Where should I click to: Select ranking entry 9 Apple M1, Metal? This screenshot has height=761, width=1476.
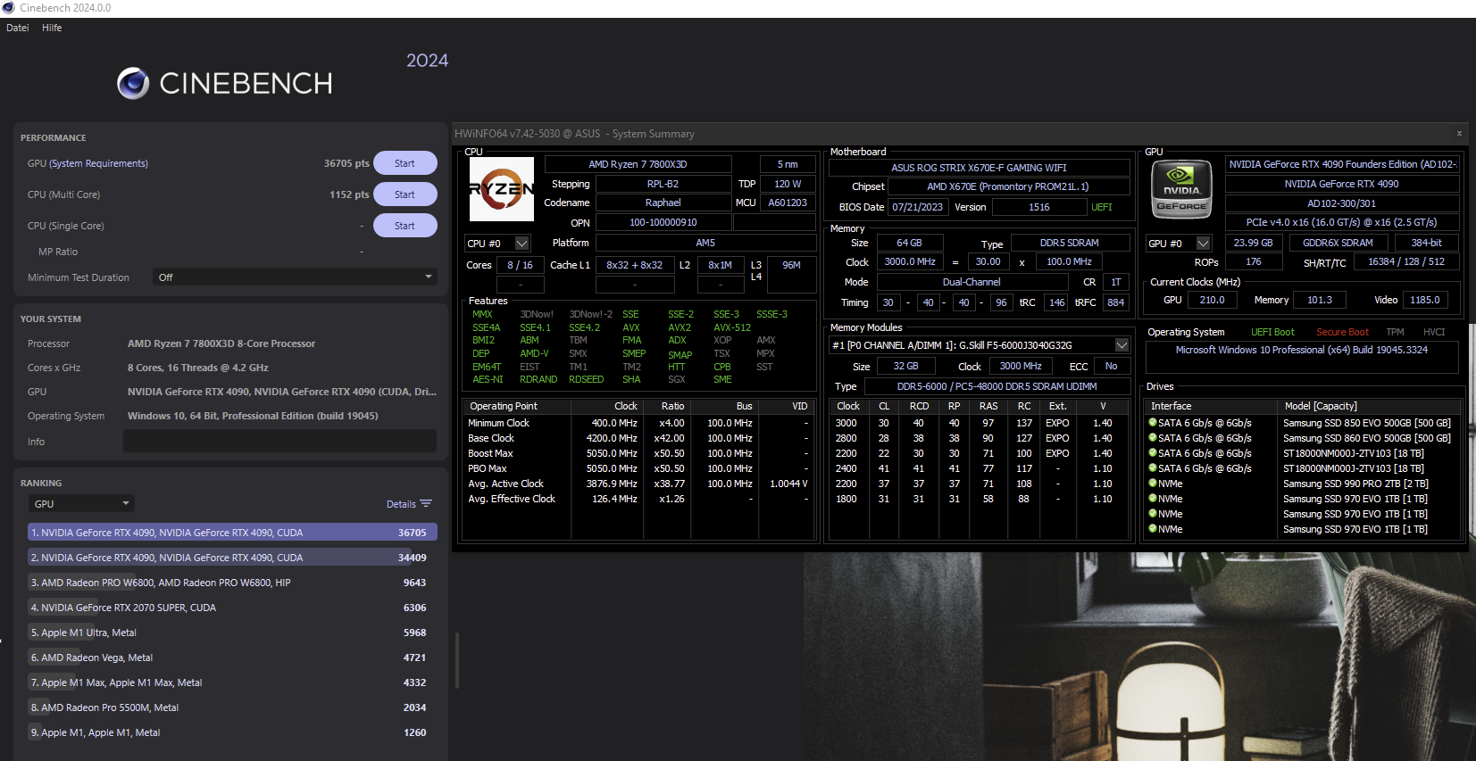(232, 732)
